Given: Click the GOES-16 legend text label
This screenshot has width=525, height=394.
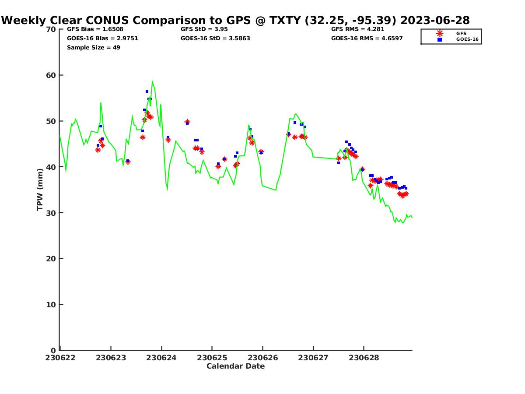Looking at the screenshot, I should [x=467, y=39].
